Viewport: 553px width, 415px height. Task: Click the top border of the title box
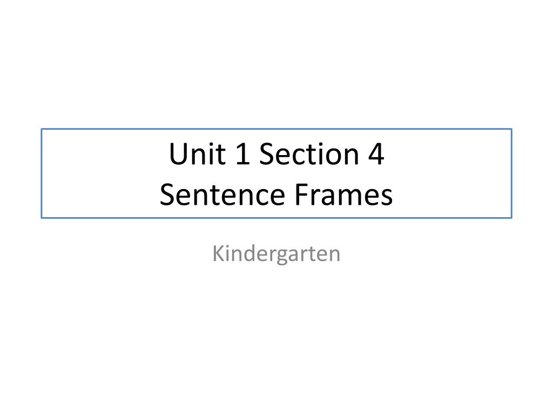pyautogui.click(x=276, y=129)
